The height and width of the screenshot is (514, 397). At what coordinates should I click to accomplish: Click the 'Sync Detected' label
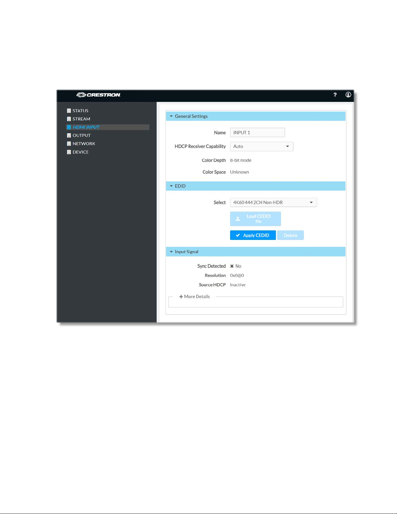coord(211,266)
